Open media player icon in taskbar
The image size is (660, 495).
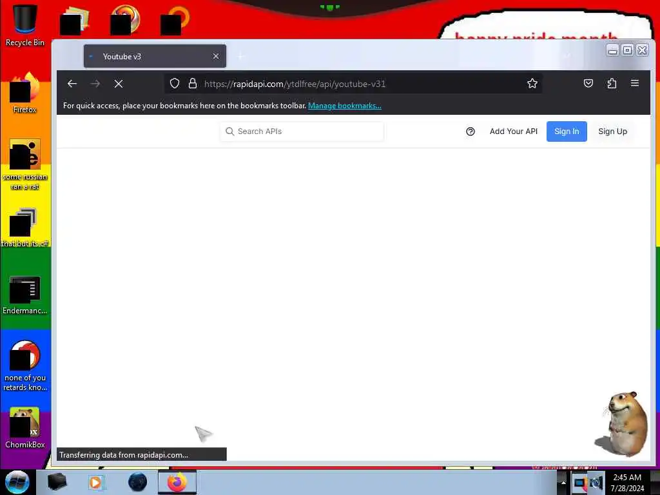[96, 482]
